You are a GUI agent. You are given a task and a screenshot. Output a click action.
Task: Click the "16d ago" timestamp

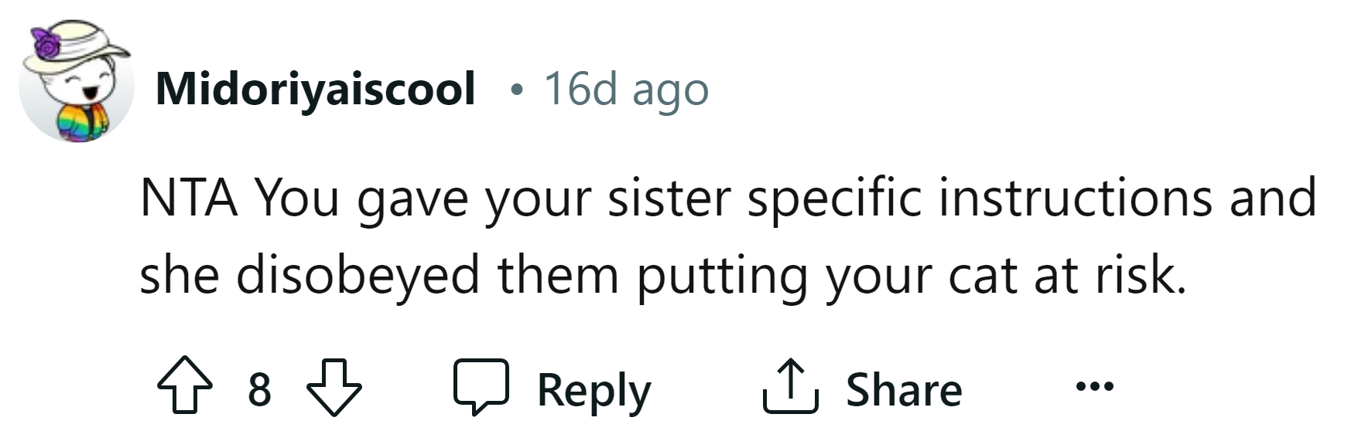[x=625, y=90]
